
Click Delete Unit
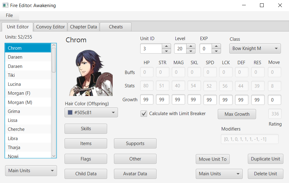pyautogui.click(x=266, y=174)
